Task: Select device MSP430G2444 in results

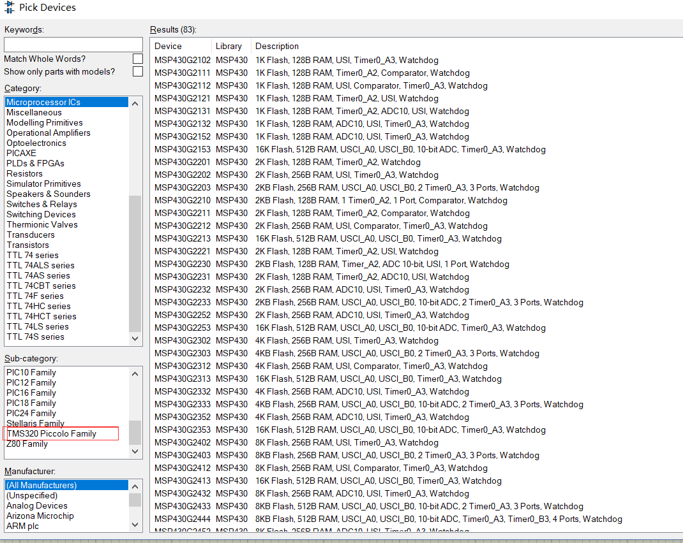Action: click(182, 519)
